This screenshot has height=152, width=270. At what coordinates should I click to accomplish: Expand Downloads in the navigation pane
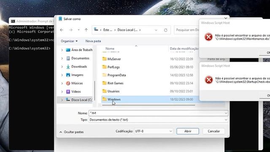point(62,67)
